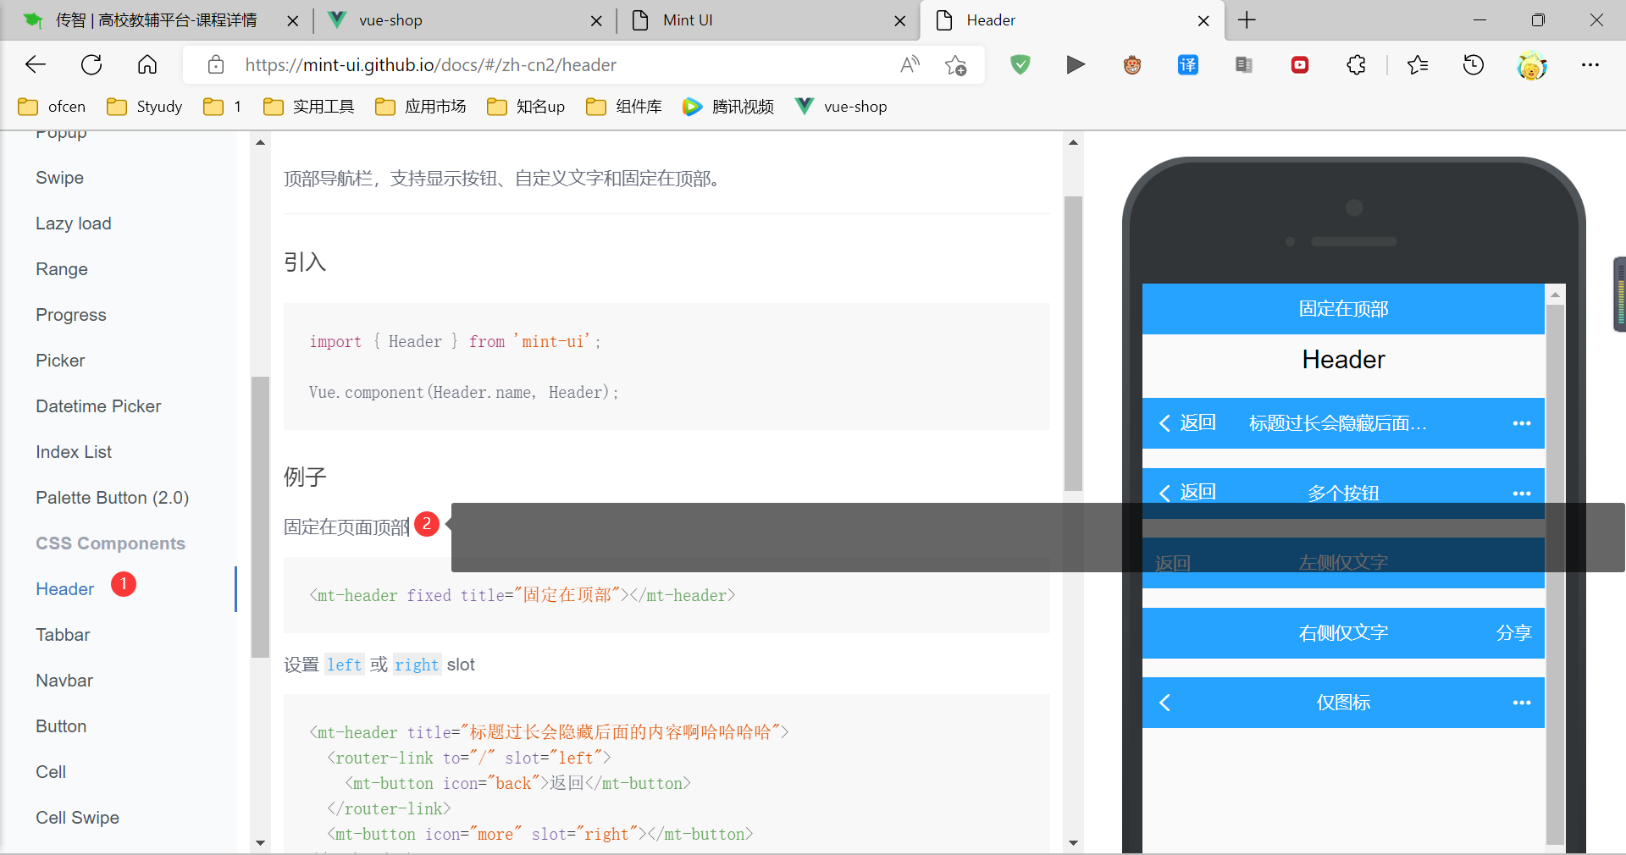Image resolution: width=1626 pixels, height=855 pixels.
Task: Open Progress in the sidebar
Action: pos(71,315)
